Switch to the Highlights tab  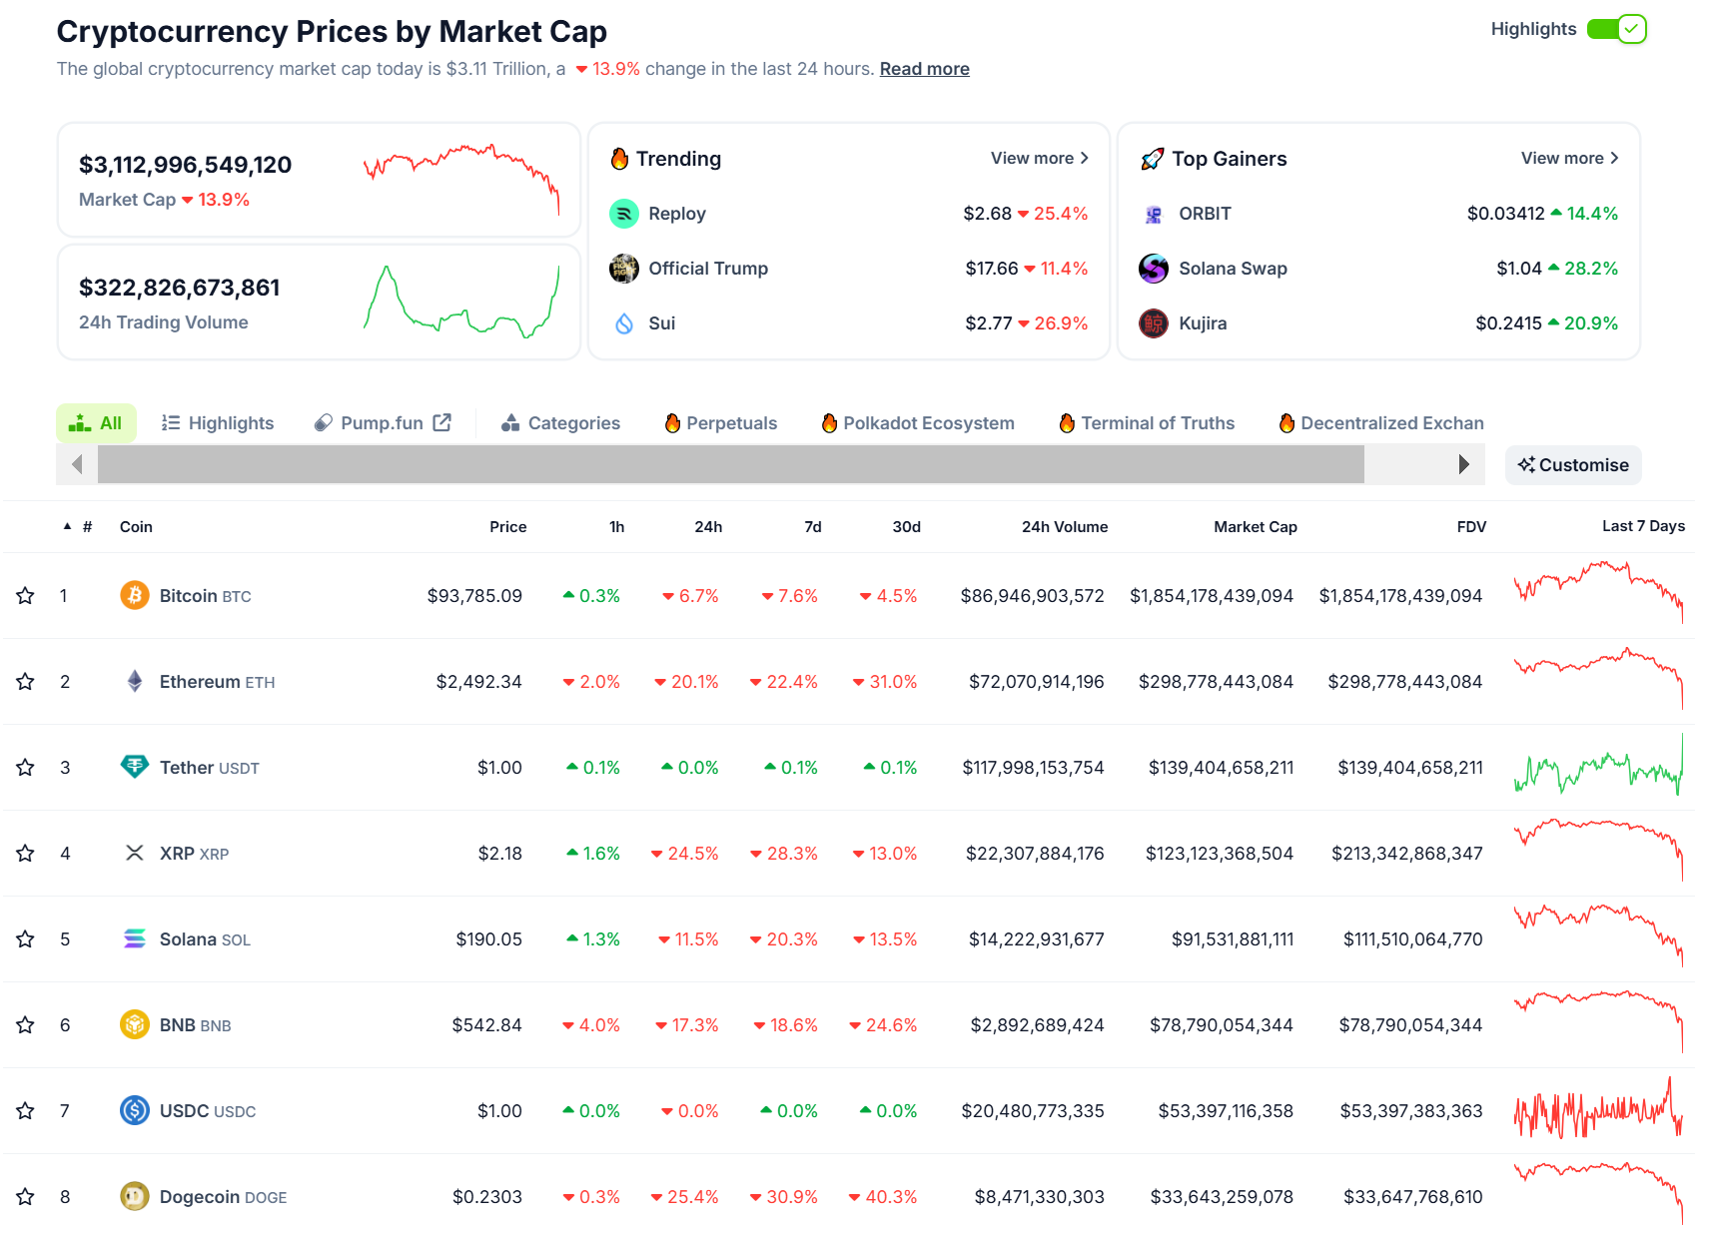(218, 423)
